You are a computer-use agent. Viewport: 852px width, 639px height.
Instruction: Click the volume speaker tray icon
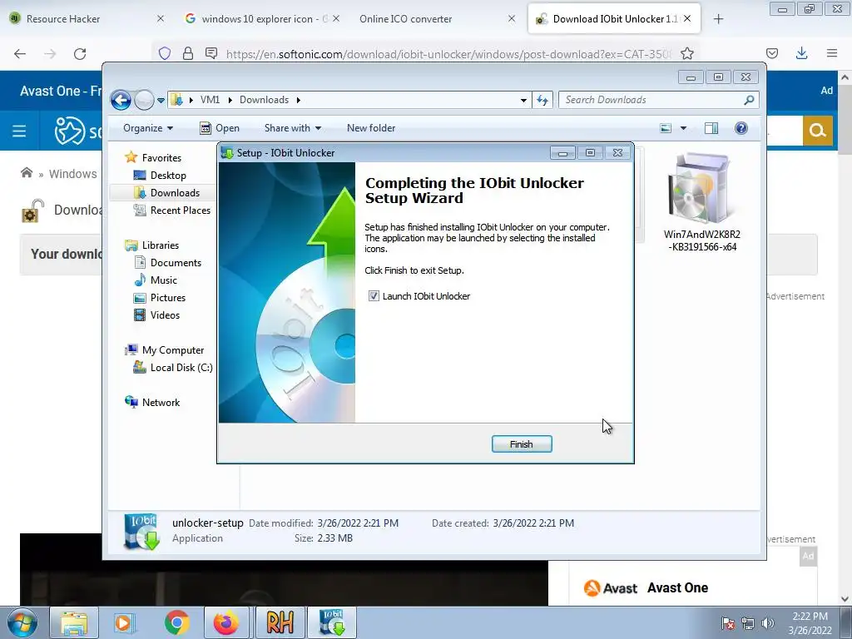[x=767, y=623]
